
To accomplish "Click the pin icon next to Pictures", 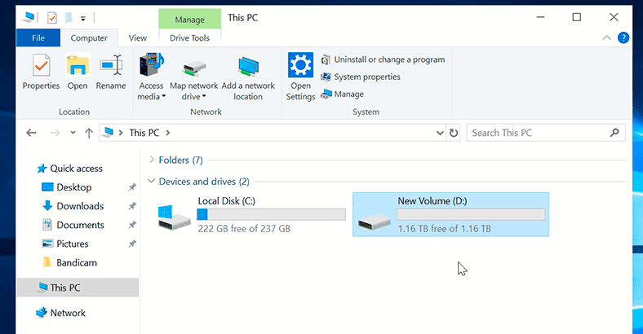I will pos(132,244).
